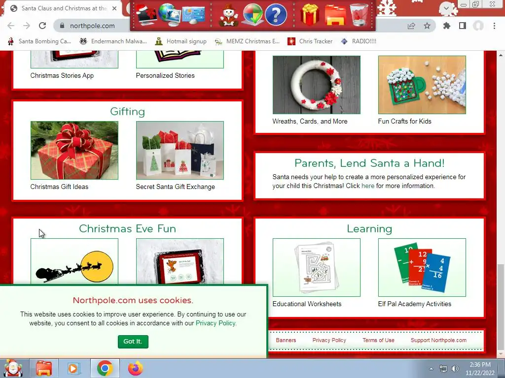Click Santa sleigh silhouette image
This screenshot has height=378, width=505.
[74, 261]
